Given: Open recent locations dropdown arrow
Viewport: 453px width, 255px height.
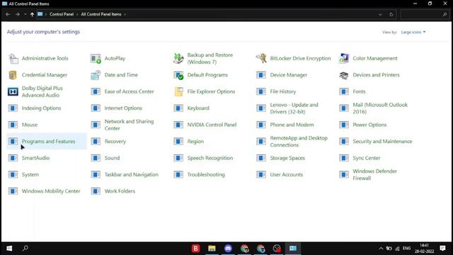Looking at the screenshot, I should tap(25, 14).
